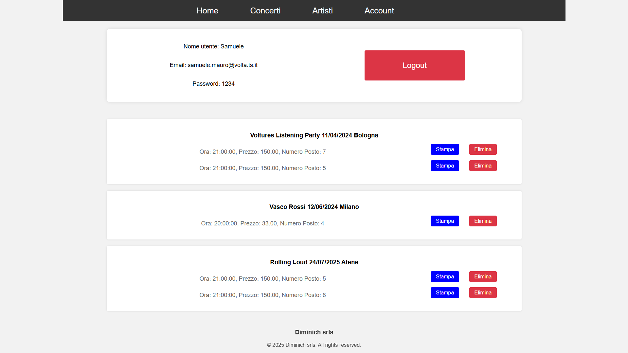This screenshot has height=353, width=628.
Task: Go to the Concerti page
Action: pyautogui.click(x=265, y=10)
